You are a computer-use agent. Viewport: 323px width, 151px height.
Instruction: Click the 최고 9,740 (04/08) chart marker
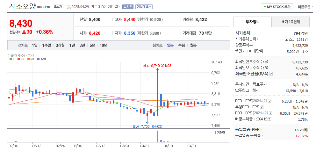158,66
